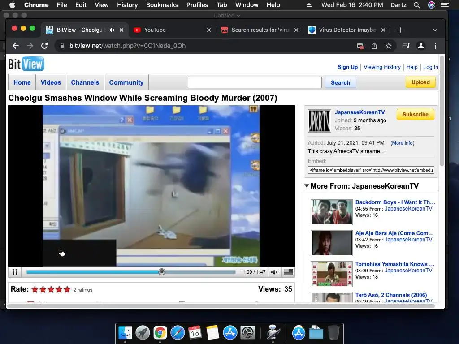Click the BitView logo
Viewport: 459px width, 344px height.
(26, 64)
